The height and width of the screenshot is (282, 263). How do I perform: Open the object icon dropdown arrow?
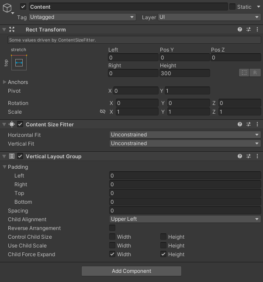click(13, 13)
